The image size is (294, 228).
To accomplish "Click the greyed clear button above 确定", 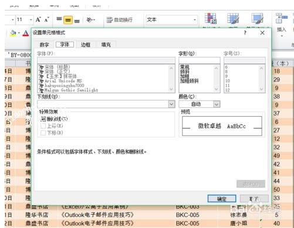I will [251, 184].
